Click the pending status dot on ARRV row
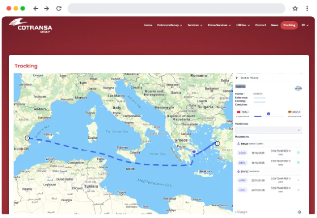 click(x=298, y=180)
